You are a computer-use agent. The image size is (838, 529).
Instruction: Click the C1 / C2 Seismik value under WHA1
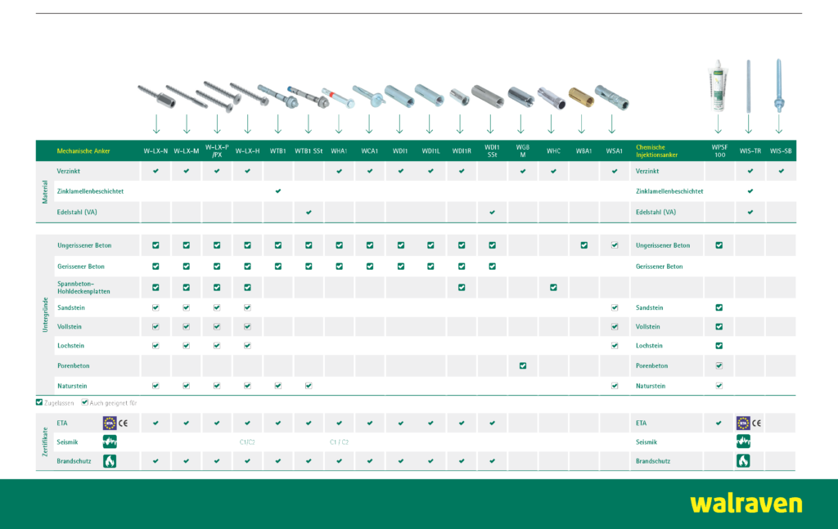340,442
